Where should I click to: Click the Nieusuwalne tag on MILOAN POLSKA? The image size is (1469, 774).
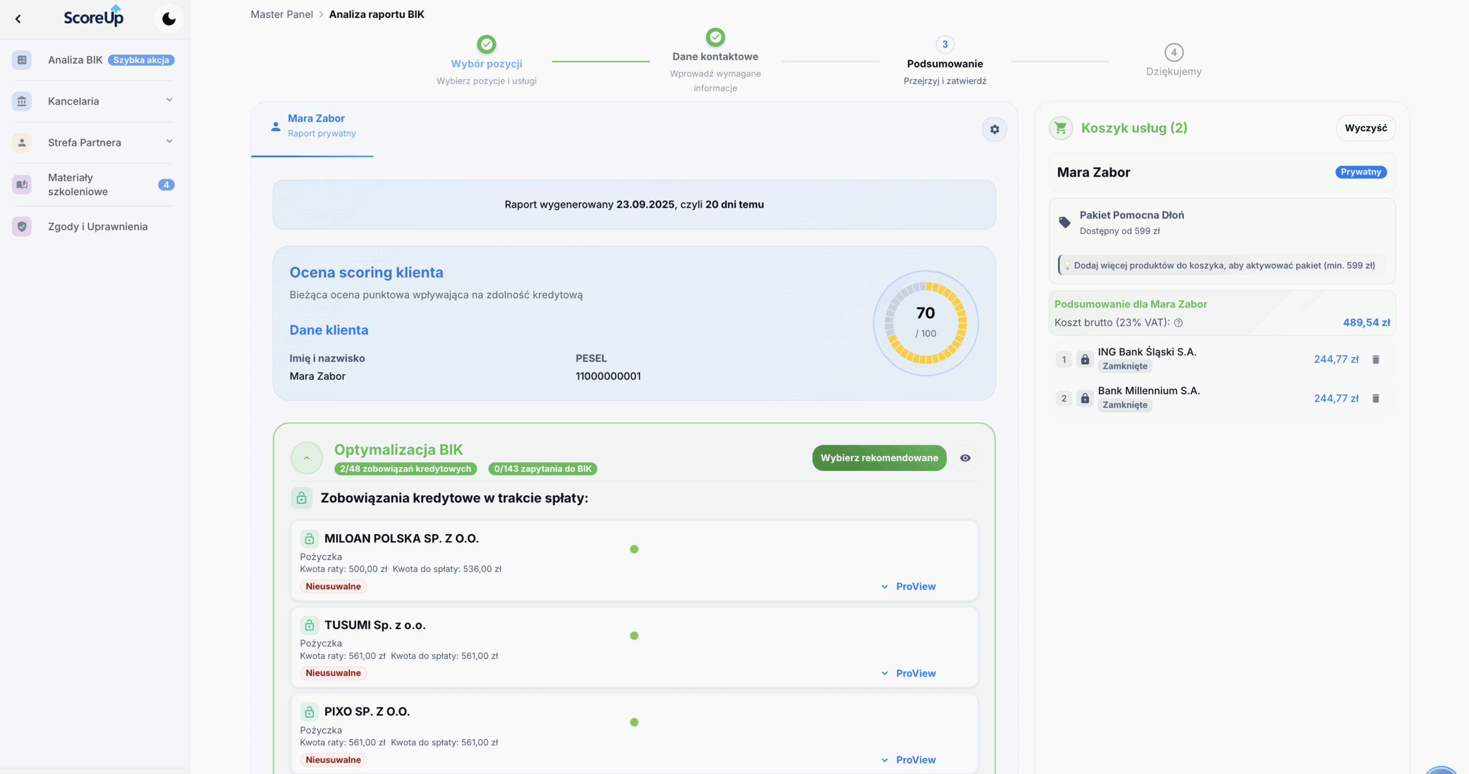(333, 586)
